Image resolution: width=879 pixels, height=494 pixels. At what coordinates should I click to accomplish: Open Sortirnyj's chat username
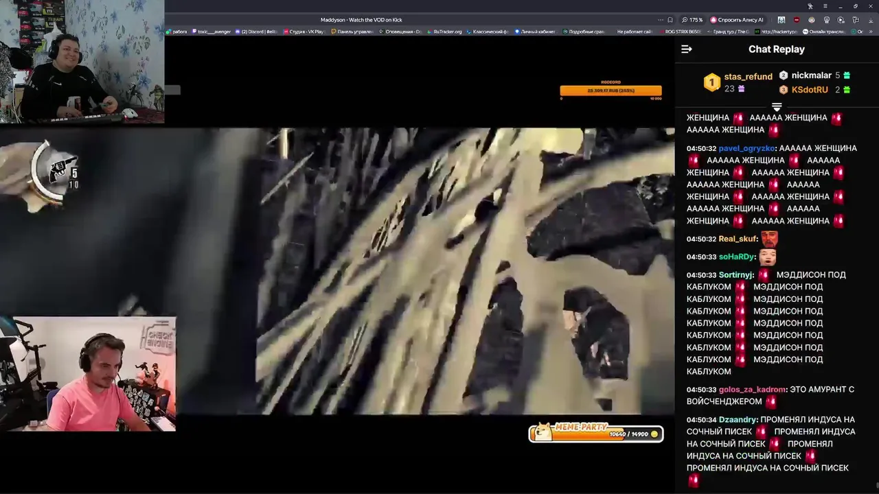735,274
